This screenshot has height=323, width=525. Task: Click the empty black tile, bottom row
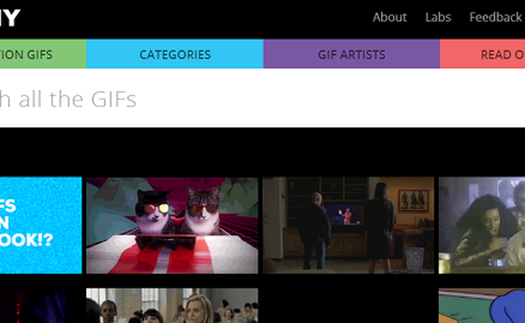coord(348,306)
